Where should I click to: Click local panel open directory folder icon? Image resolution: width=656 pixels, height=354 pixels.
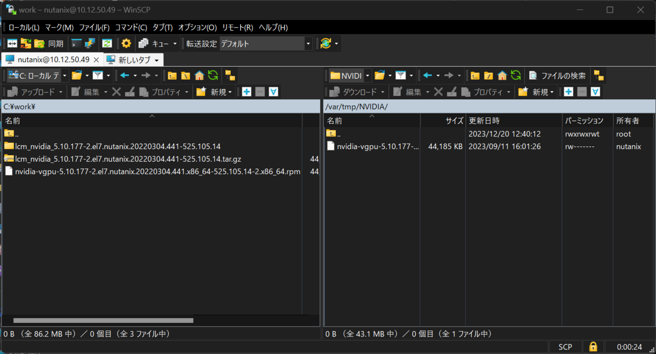click(x=77, y=75)
